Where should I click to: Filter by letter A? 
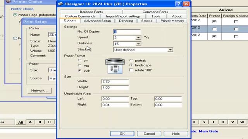coord(30,122)
